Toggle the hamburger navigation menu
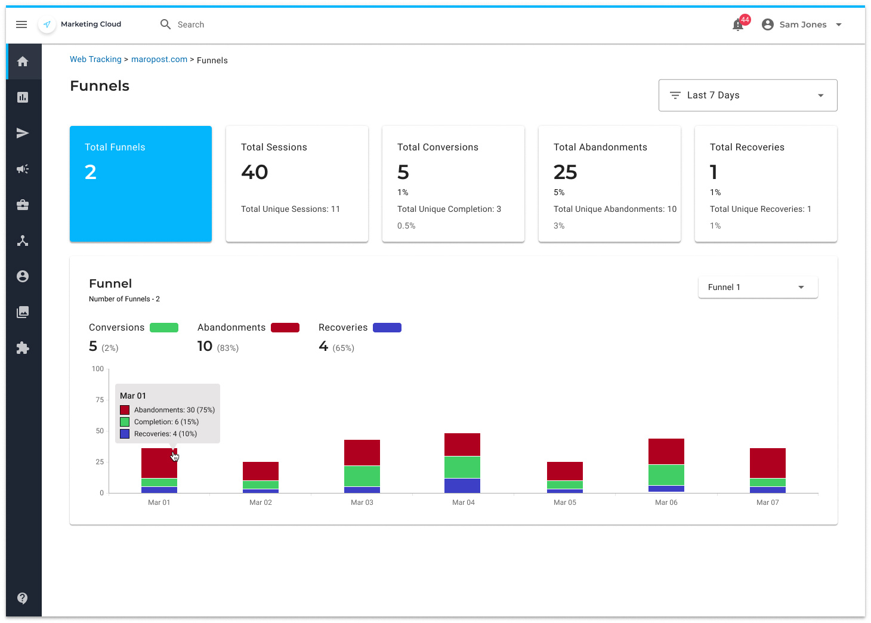The height and width of the screenshot is (623, 871). (21, 24)
